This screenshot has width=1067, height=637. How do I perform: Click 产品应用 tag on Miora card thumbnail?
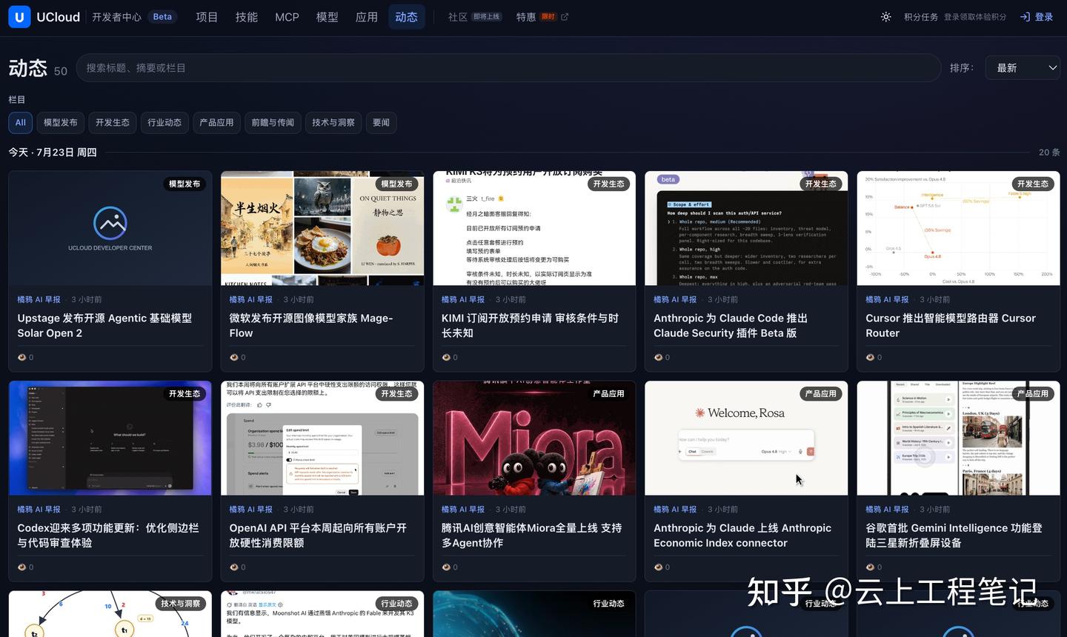pos(608,394)
